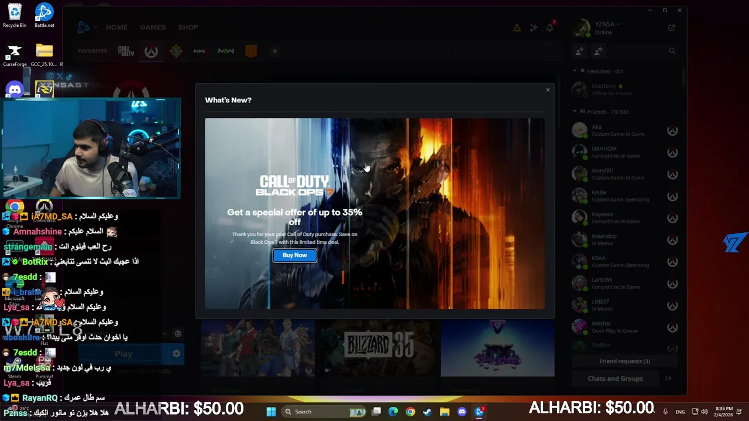Open the GAMES tab
The height and width of the screenshot is (421, 749).
pyautogui.click(x=152, y=27)
